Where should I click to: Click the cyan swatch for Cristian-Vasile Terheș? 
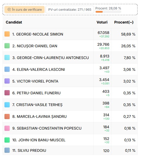click(7, 104)
